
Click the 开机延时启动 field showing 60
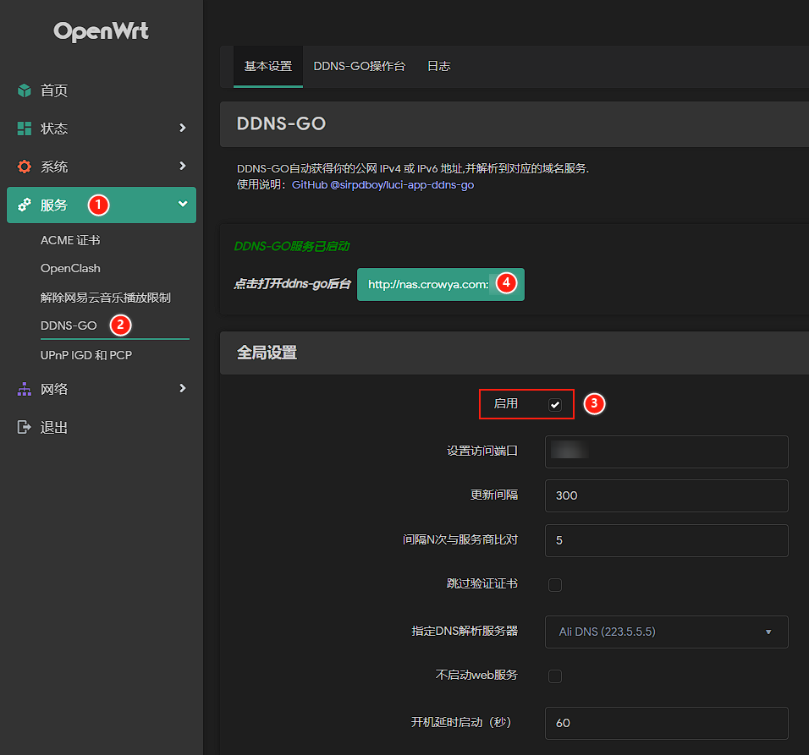click(666, 723)
